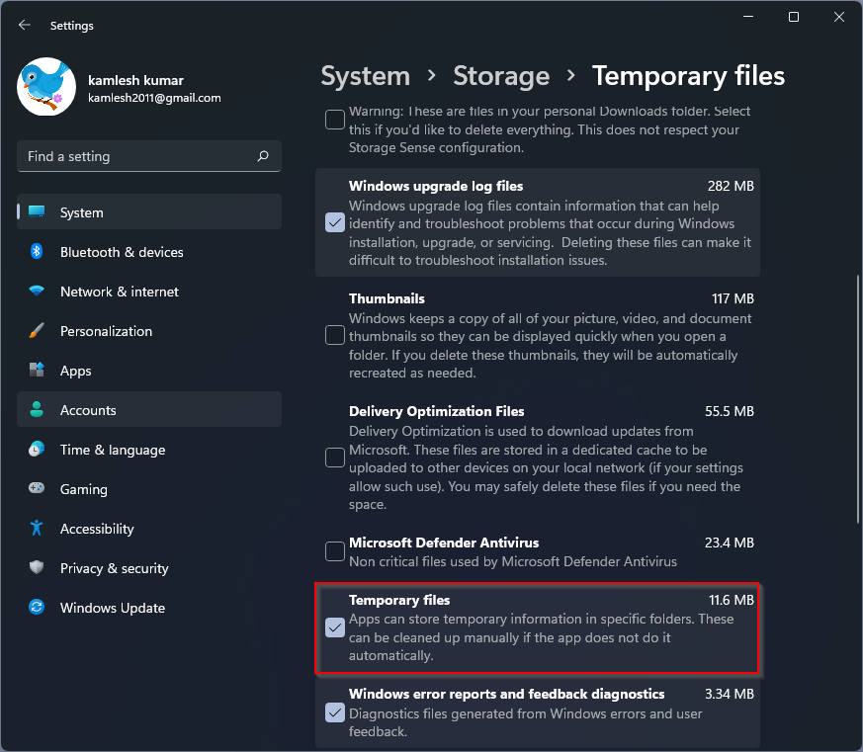The width and height of the screenshot is (863, 752).
Task: Select Time & language in sidebar
Action: [x=112, y=450]
